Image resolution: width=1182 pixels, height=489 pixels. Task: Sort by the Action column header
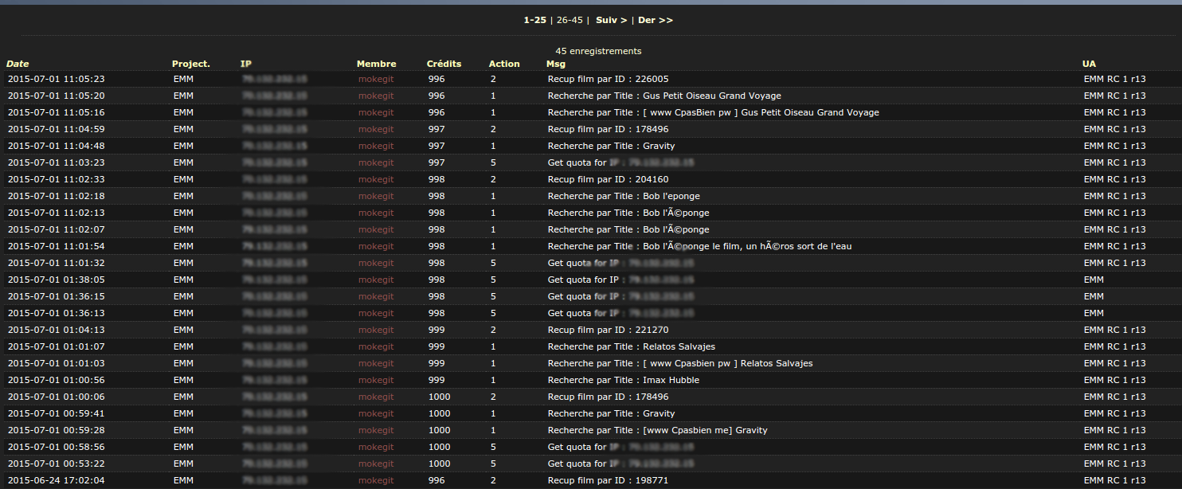point(504,64)
